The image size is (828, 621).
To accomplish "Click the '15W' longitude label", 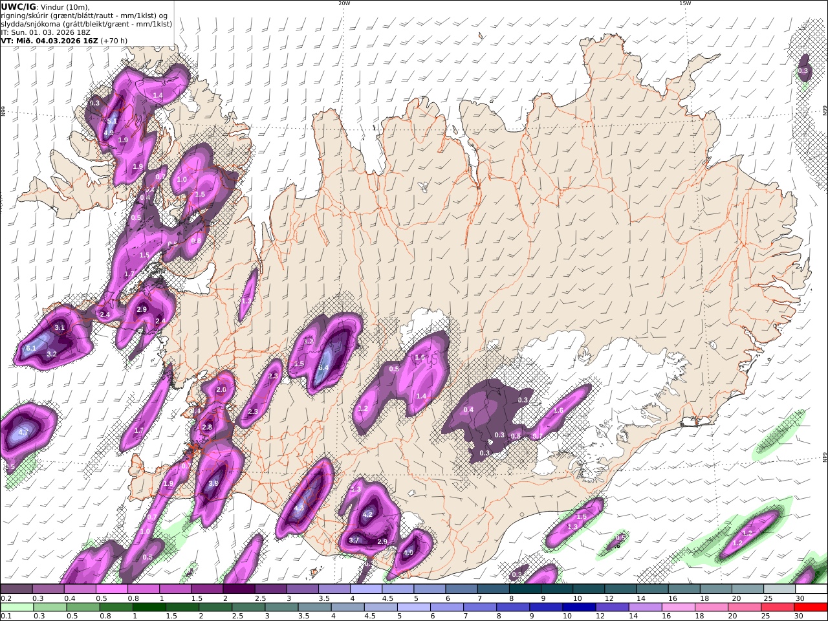I will click(x=685, y=3).
